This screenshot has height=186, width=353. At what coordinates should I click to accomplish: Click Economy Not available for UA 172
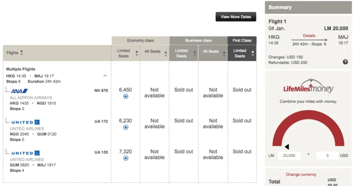coord(154,124)
